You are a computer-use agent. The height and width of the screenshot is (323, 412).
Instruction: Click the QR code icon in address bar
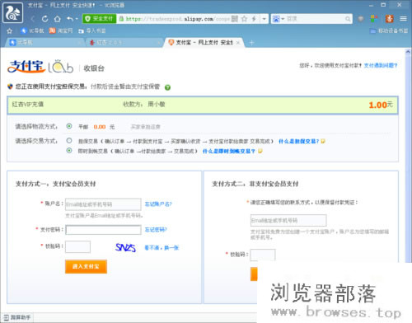pyautogui.click(x=235, y=19)
